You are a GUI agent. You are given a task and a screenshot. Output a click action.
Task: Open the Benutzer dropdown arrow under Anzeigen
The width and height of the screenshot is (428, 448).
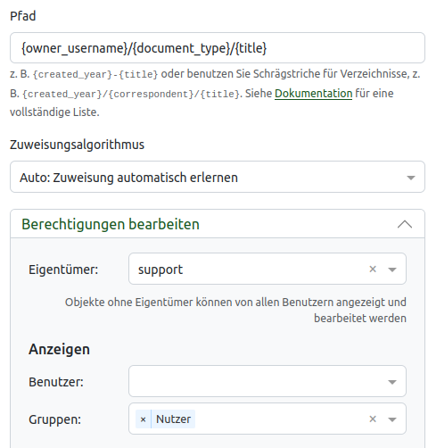point(392,382)
